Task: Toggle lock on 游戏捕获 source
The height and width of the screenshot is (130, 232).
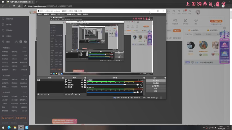Action: pos(85,85)
